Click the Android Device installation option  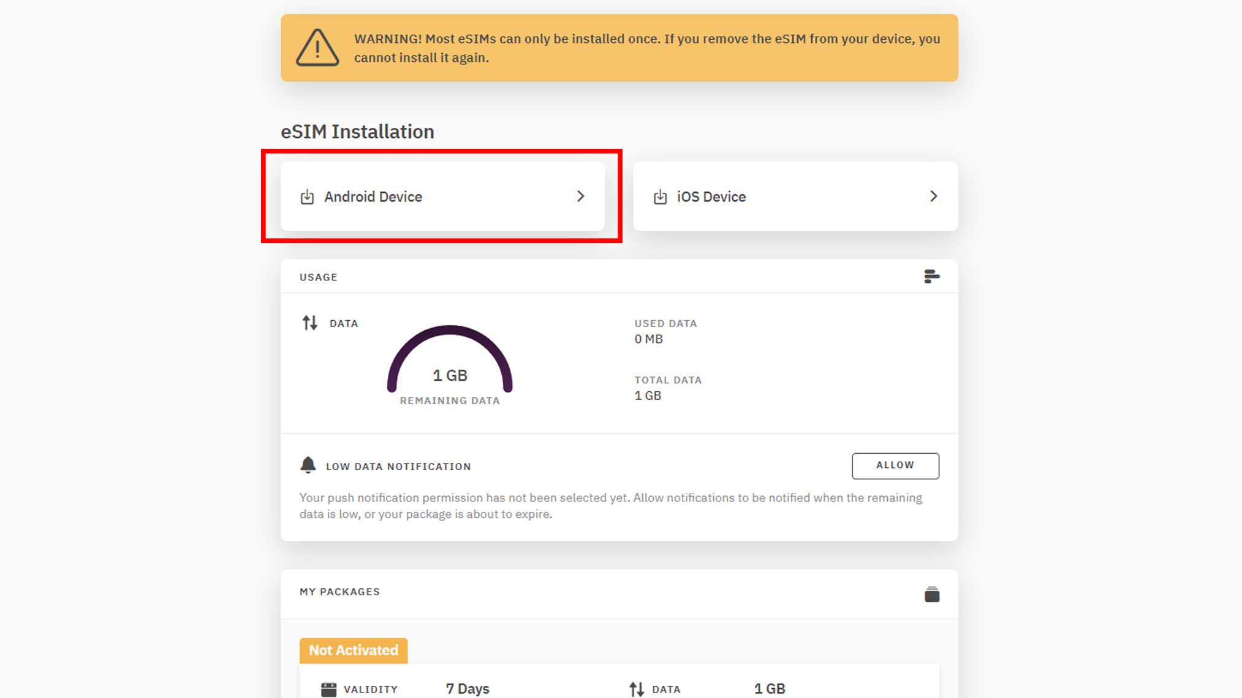pyautogui.click(x=441, y=196)
